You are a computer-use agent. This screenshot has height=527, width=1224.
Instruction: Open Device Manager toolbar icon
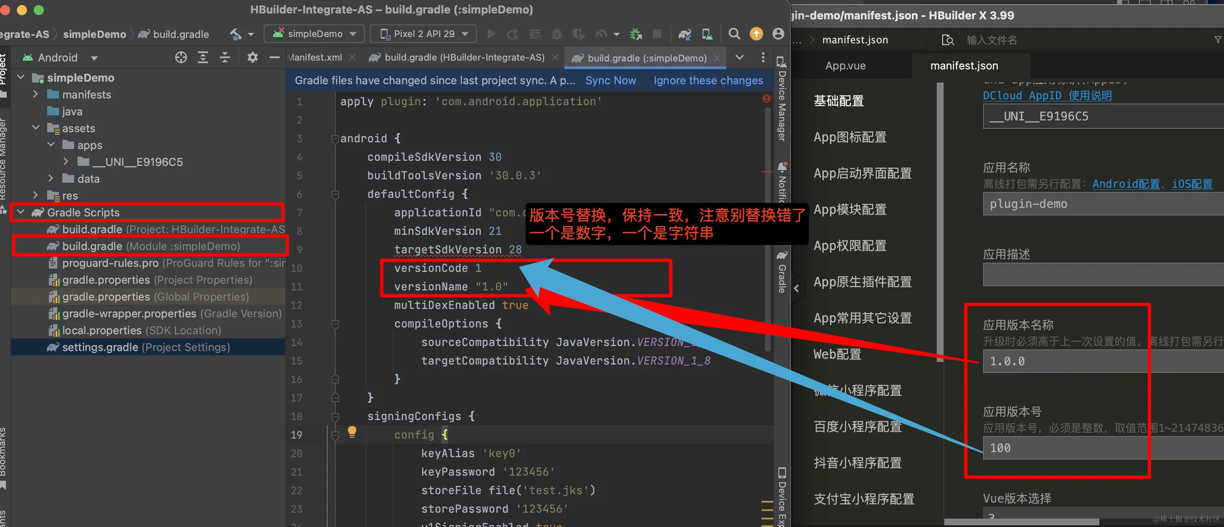click(x=708, y=34)
